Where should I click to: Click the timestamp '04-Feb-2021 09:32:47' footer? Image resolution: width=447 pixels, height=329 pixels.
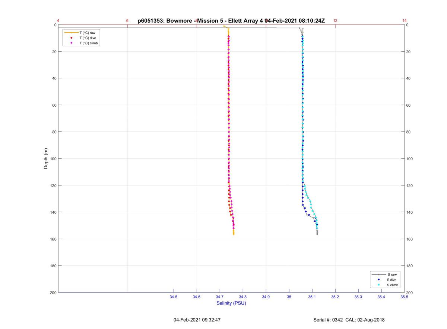coord(197,320)
